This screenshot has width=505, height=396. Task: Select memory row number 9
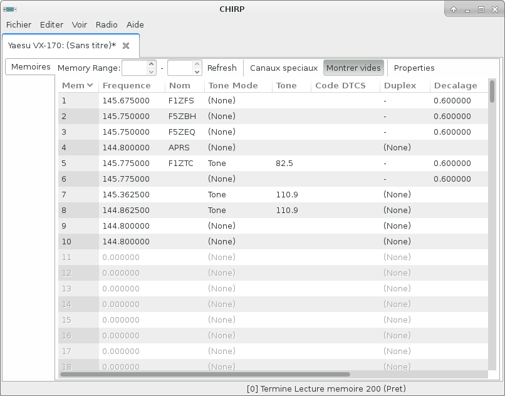78,226
